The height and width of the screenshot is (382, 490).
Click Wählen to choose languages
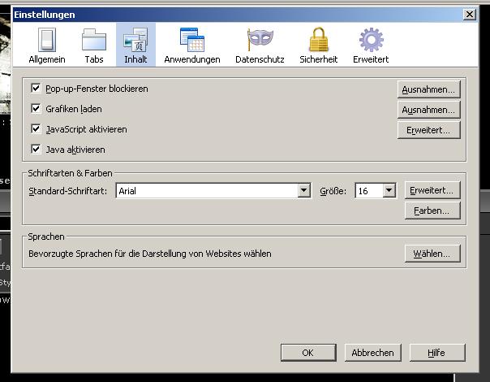[432, 254]
